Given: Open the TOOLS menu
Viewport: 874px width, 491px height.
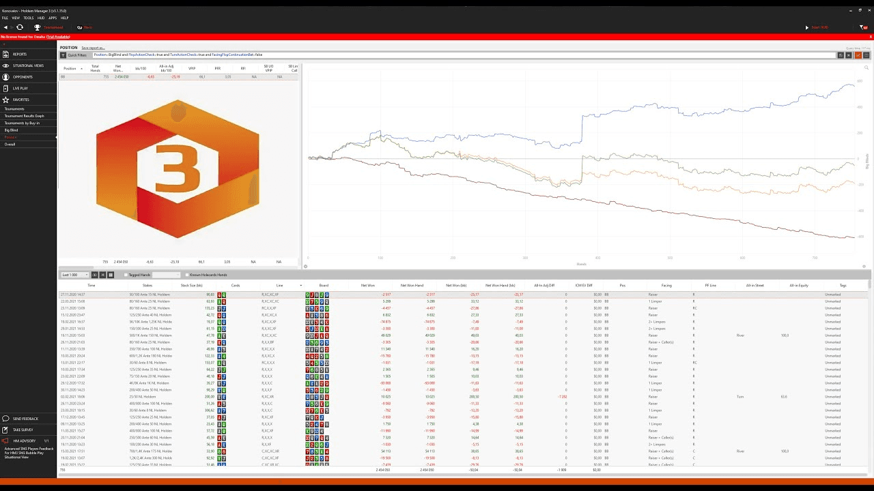Looking at the screenshot, I should [x=29, y=18].
